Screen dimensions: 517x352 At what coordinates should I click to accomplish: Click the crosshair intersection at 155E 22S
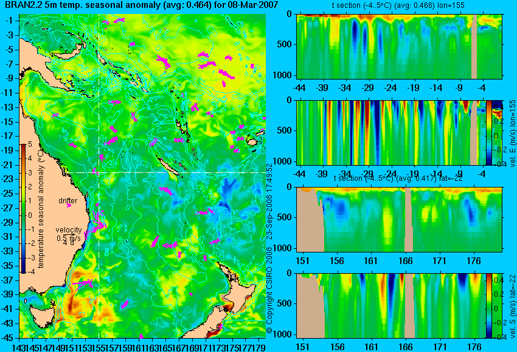(99, 172)
